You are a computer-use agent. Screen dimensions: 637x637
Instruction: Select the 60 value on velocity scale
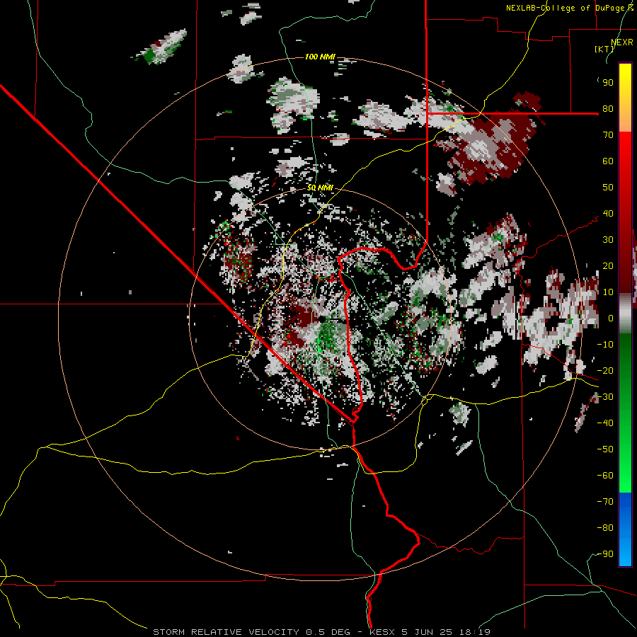(x=608, y=161)
